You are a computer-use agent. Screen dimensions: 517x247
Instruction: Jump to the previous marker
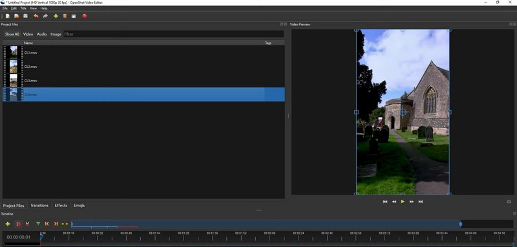point(47,224)
